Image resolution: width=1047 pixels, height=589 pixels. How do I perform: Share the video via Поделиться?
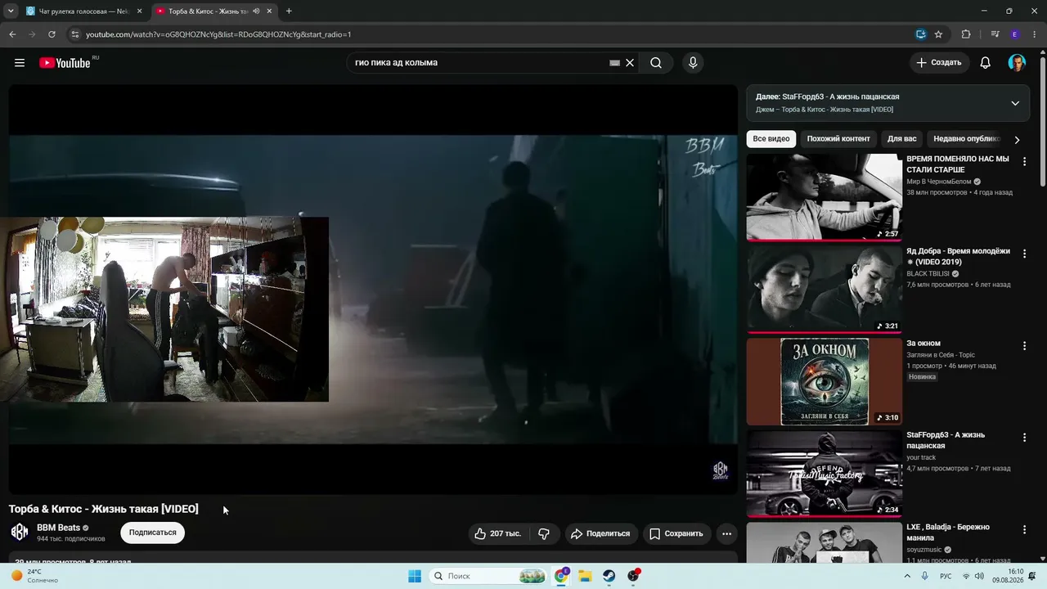[x=601, y=533]
